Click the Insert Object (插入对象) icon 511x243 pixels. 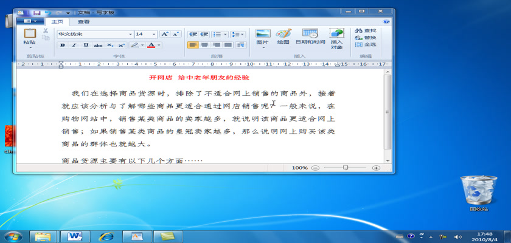pos(336,34)
